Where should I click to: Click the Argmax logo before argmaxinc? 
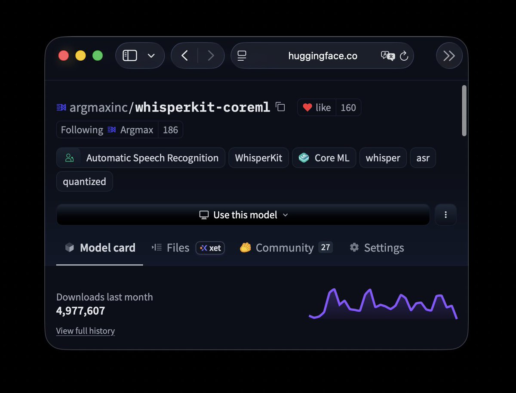[61, 107]
